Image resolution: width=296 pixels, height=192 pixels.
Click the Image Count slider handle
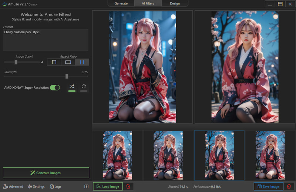point(16,62)
